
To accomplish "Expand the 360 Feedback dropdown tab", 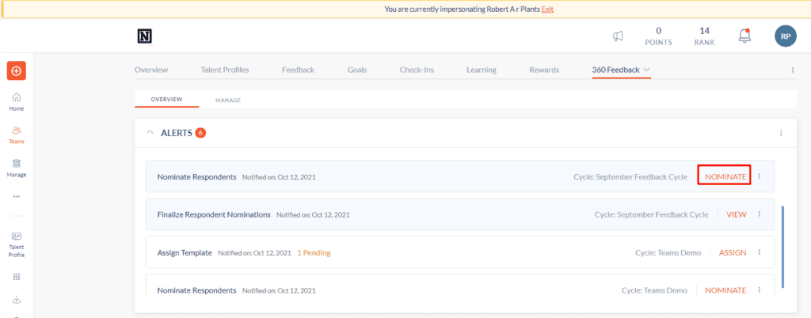I will tap(621, 70).
